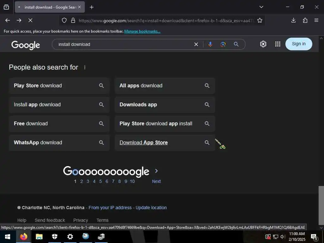Open the Firefox downloads panel
Image resolution: width=324 pixels, height=243 pixels.
pyautogui.click(x=293, y=20)
